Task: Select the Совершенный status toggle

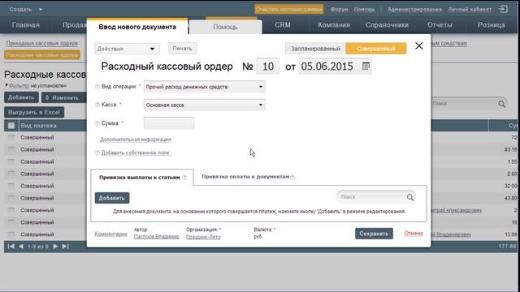Action: coord(375,49)
